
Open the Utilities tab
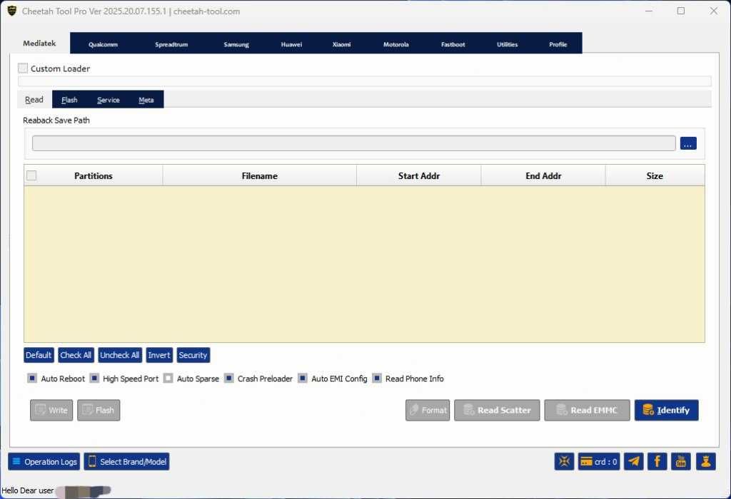click(508, 44)
